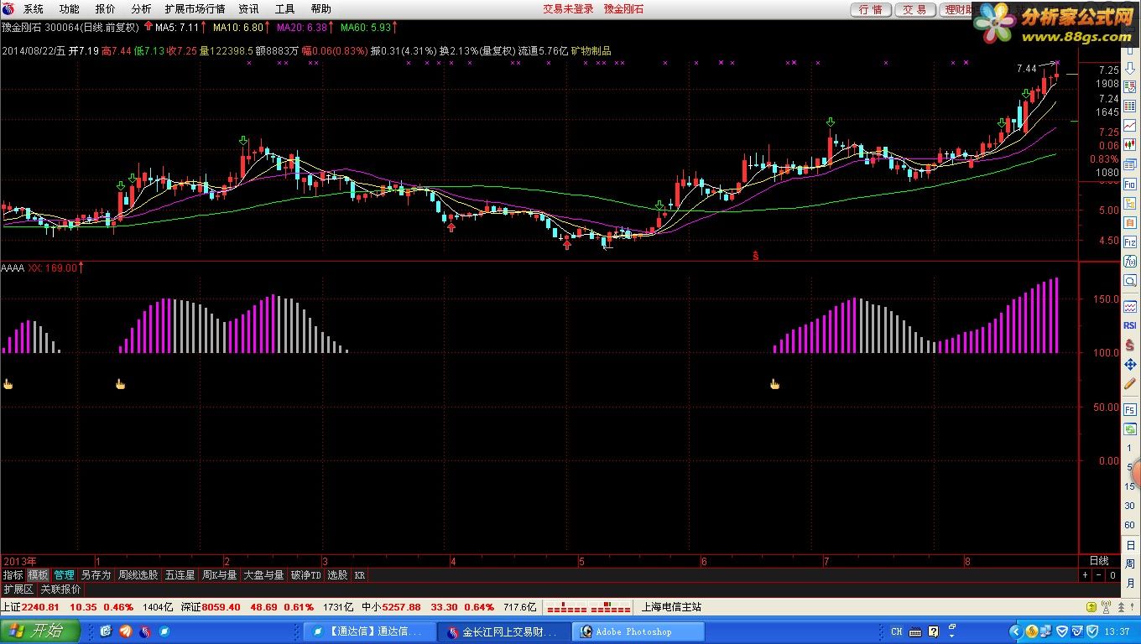1141x644 pixels.
Task: Click the 上证 index value 2240.81
Action: (x=40, y=607)
